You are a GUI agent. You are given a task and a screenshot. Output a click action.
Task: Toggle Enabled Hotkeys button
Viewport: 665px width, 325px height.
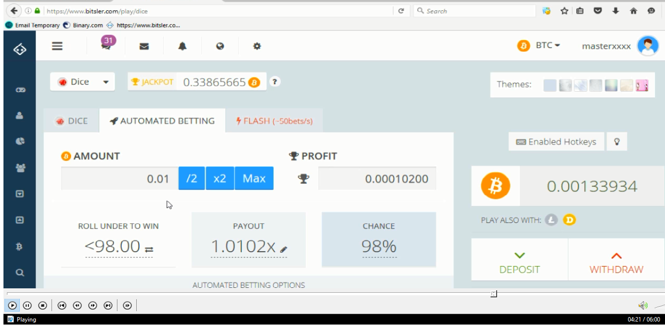coord(556,142)
